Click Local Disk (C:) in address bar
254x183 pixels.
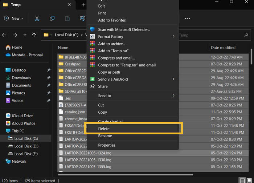(66, 35)
